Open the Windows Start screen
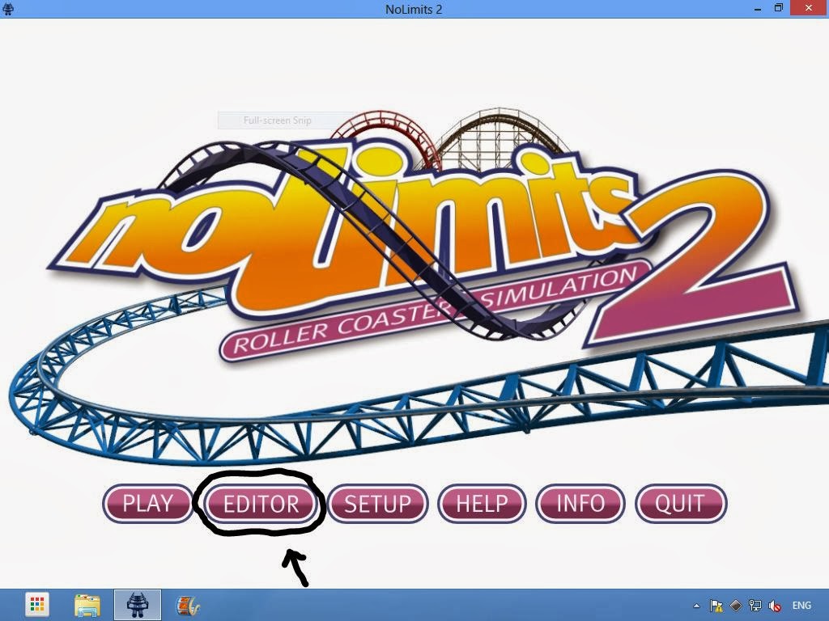This screenshot has width=829, height=621. coord(36,604)
